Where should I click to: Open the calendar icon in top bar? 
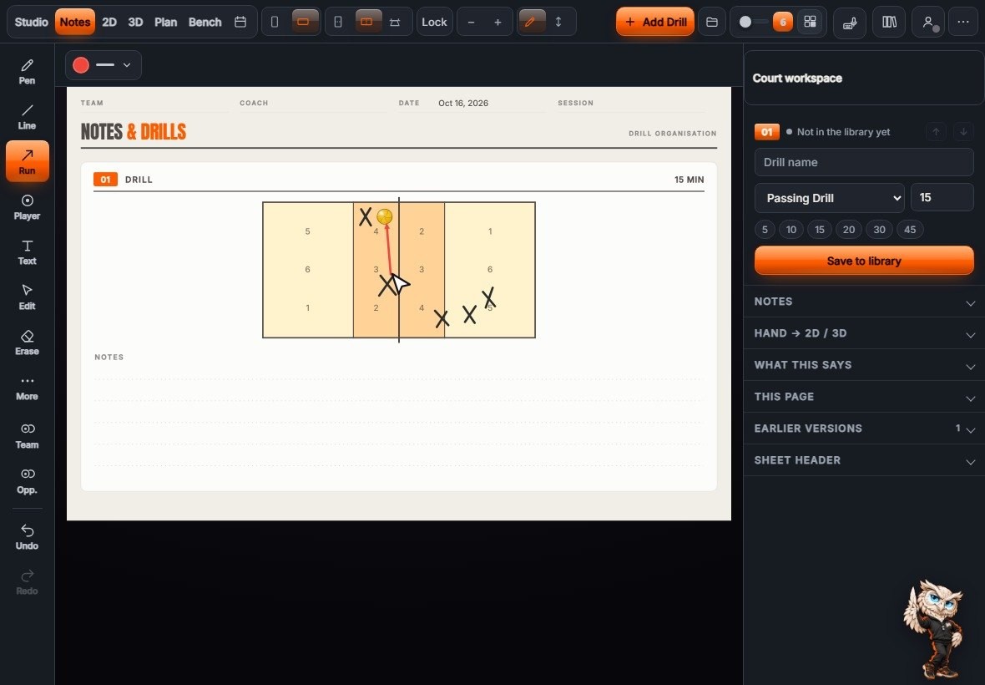tap(240, 22)
